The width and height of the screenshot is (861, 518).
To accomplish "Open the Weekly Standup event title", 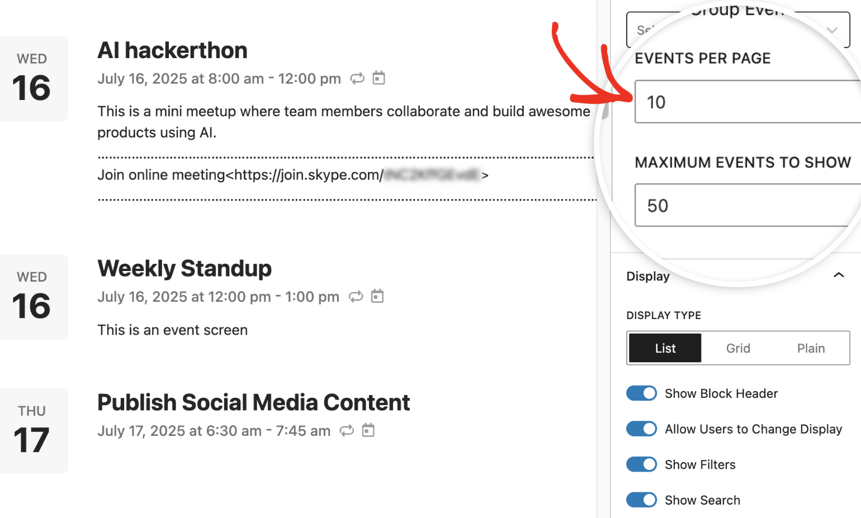I will coord(184,268).
